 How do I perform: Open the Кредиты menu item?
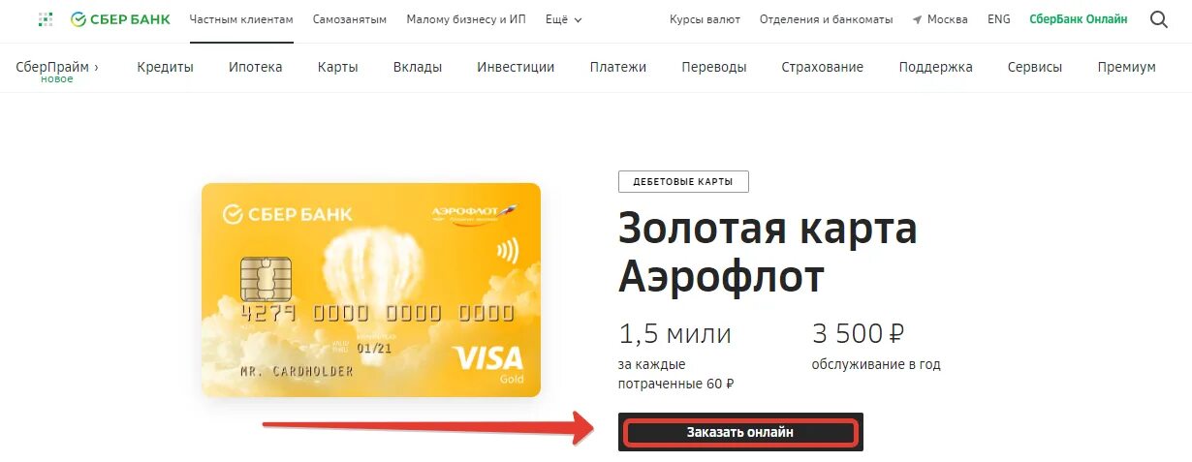pyautogui.click(x=165, y=67)
